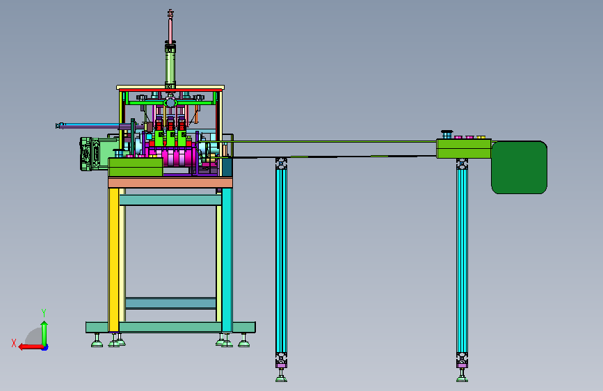Viewport: 603px width, 391px height.
Task: Select the orange table top plate
Action: pos(170,182)
